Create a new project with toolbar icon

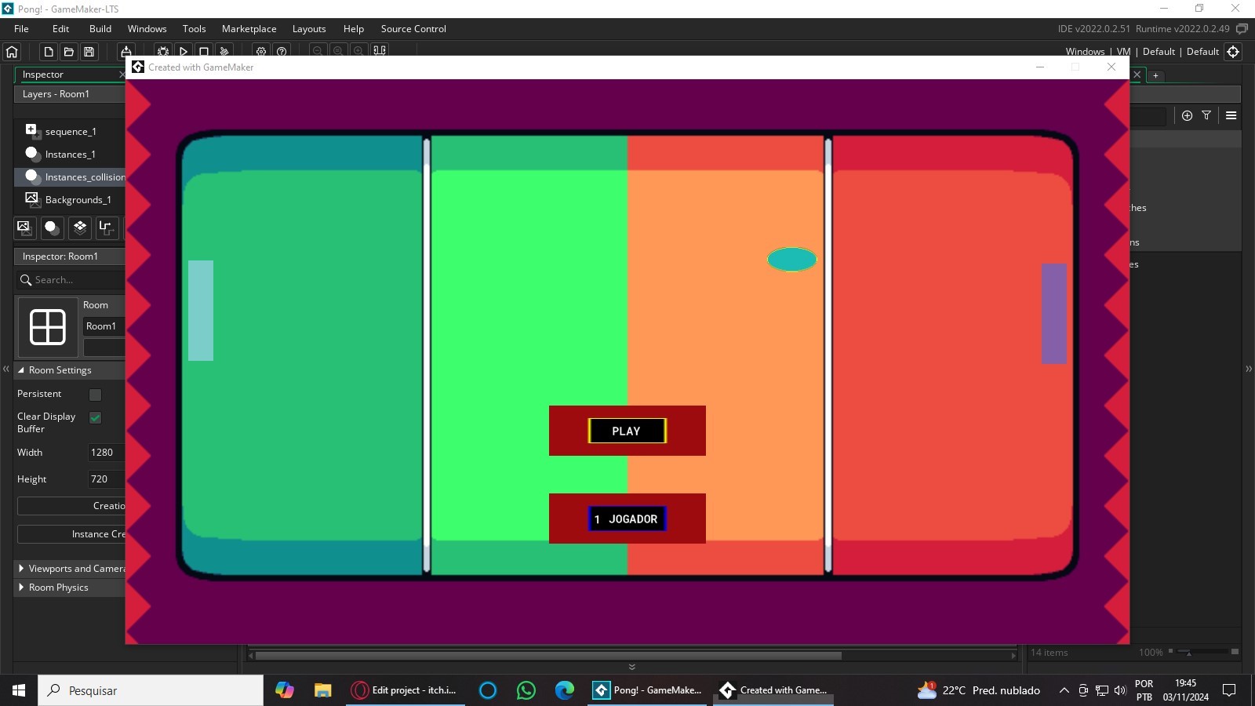(x=49, y=52)
